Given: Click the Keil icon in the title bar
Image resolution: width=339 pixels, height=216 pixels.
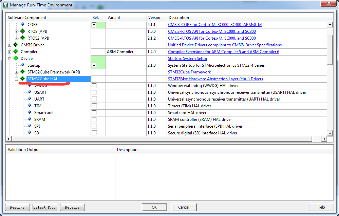Looking at the screenshot, I should (x=5, y=5).
